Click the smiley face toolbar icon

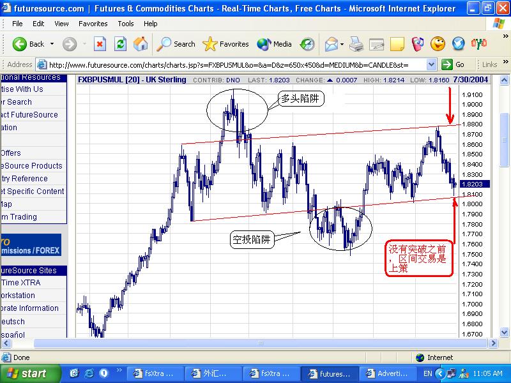(x=438, y=44)
